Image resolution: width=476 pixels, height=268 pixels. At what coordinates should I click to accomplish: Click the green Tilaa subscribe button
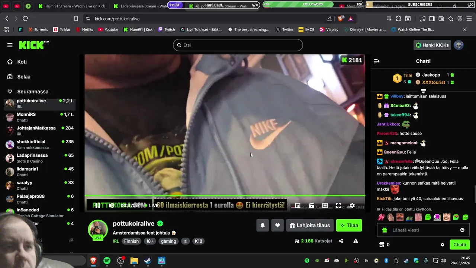349,225
